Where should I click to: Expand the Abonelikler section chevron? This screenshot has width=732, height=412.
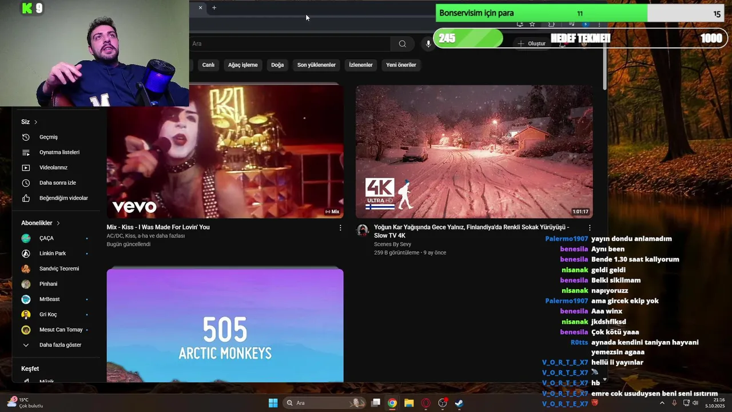tap(58, 223)
